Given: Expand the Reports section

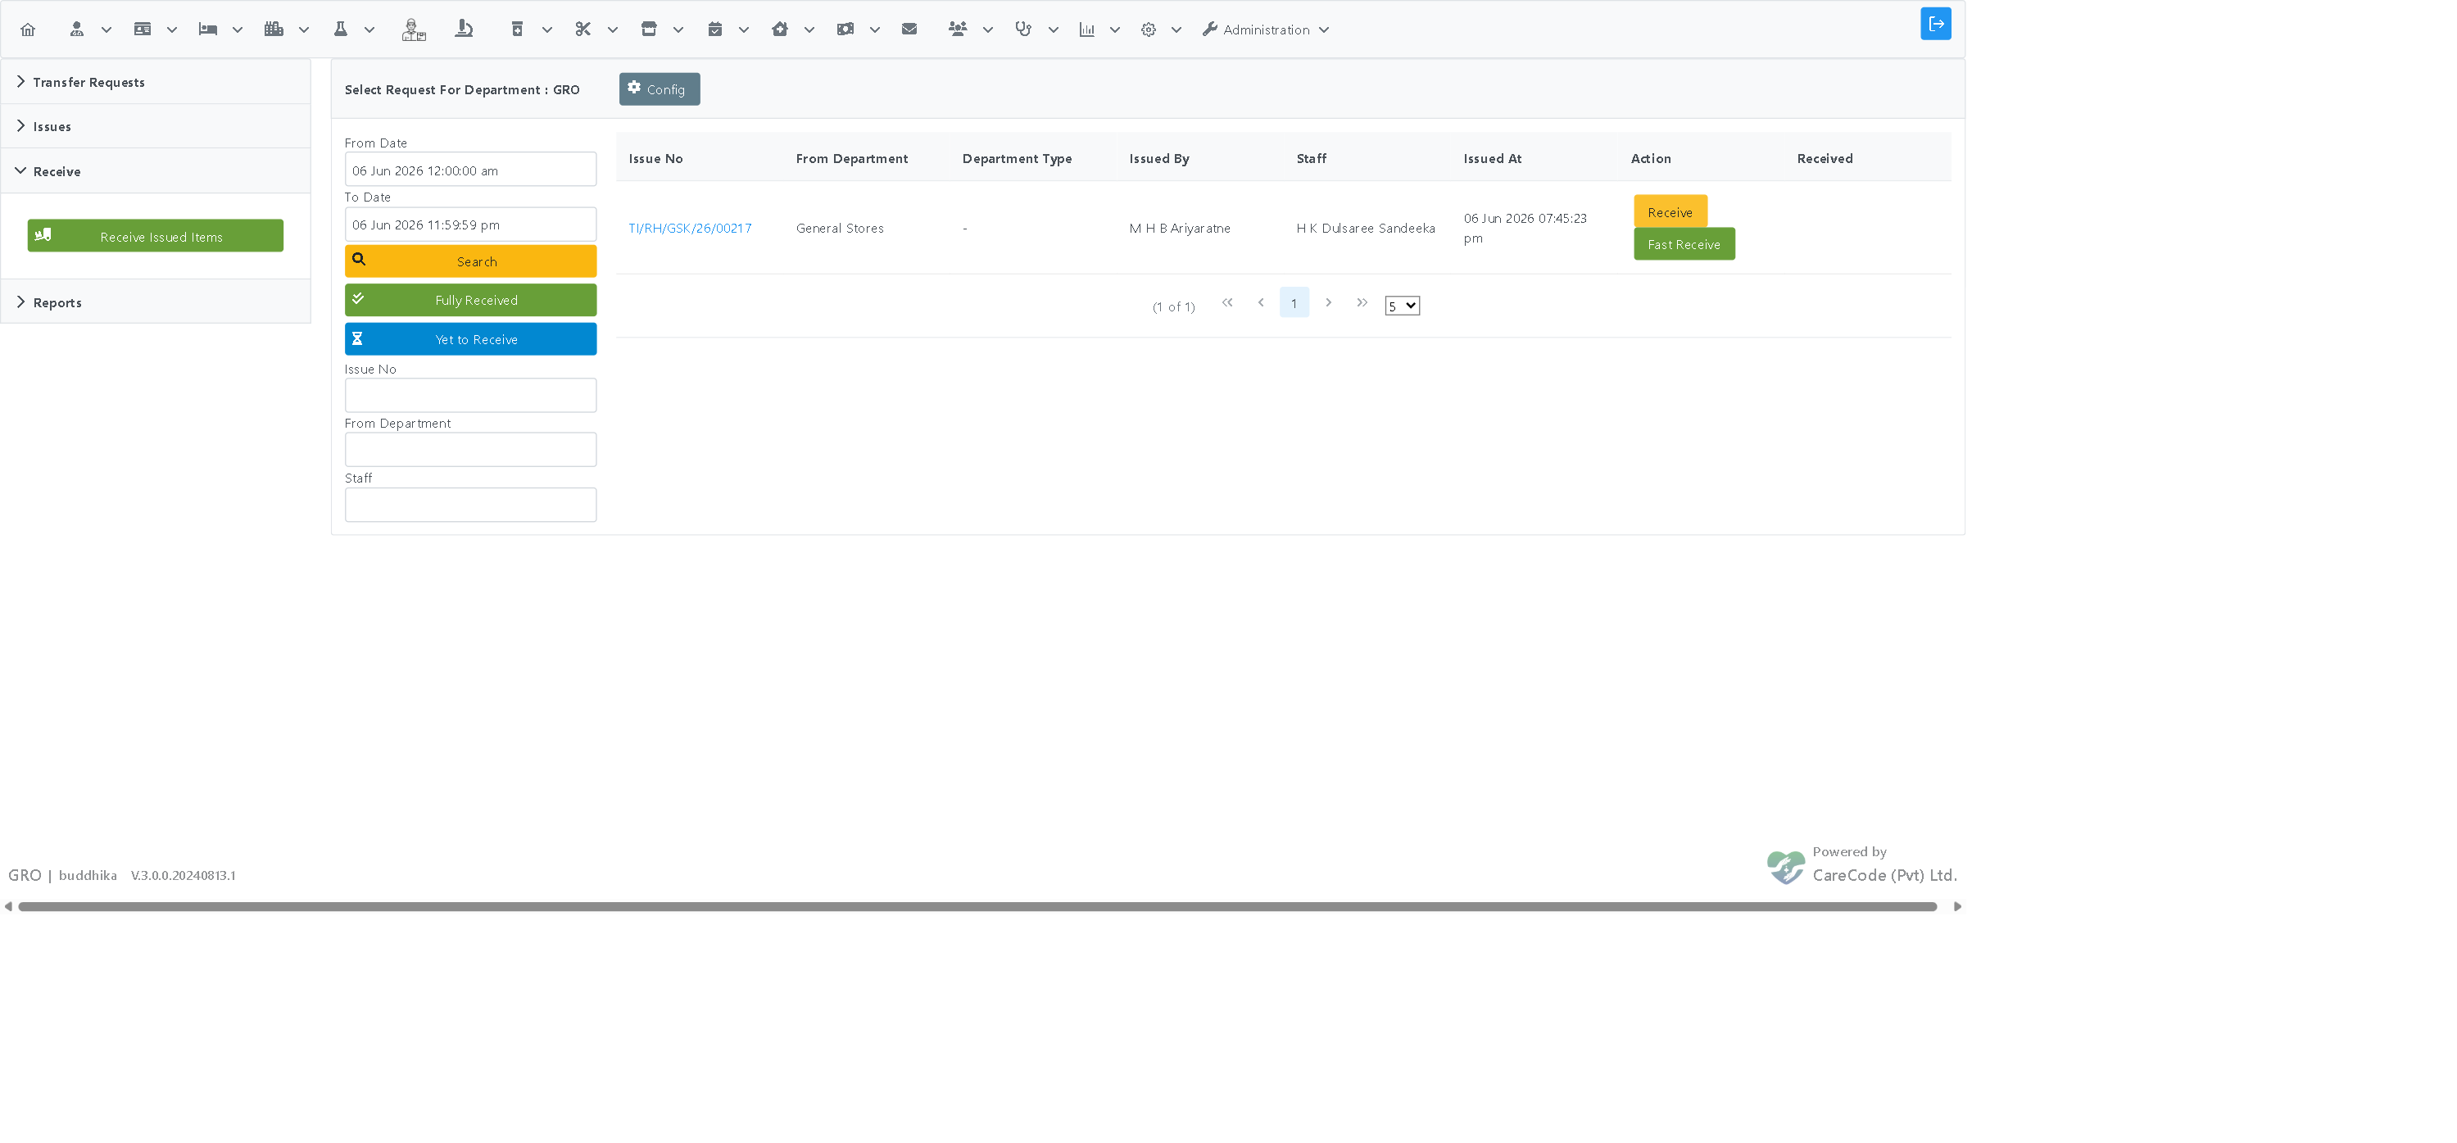Looking at the screenshot, I should [156, 302].
